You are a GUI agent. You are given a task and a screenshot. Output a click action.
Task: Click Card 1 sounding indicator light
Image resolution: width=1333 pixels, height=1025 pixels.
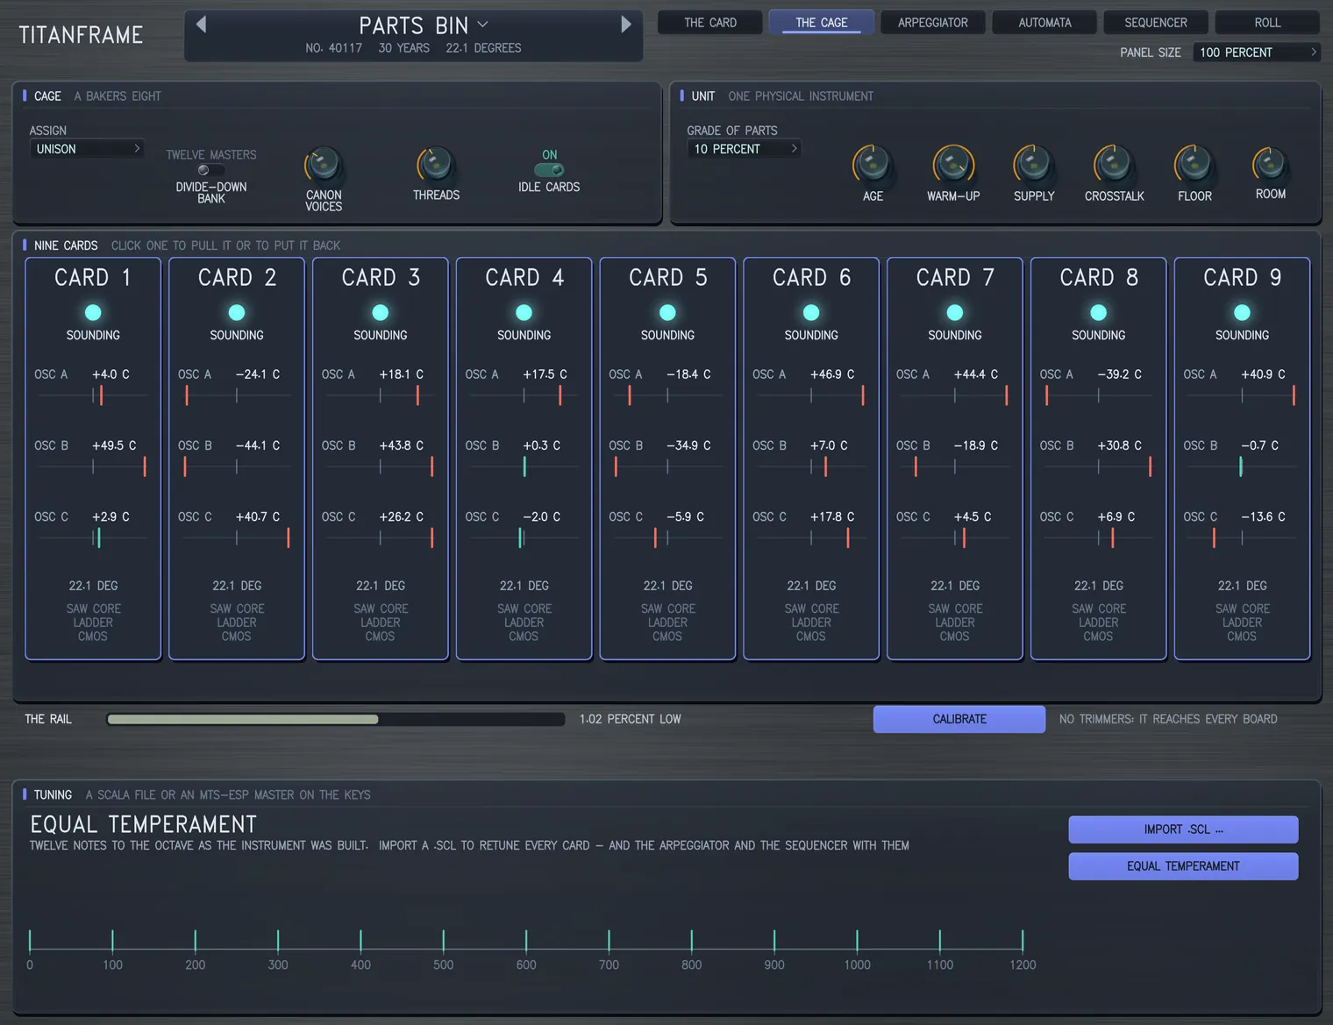tap(93, 312)
